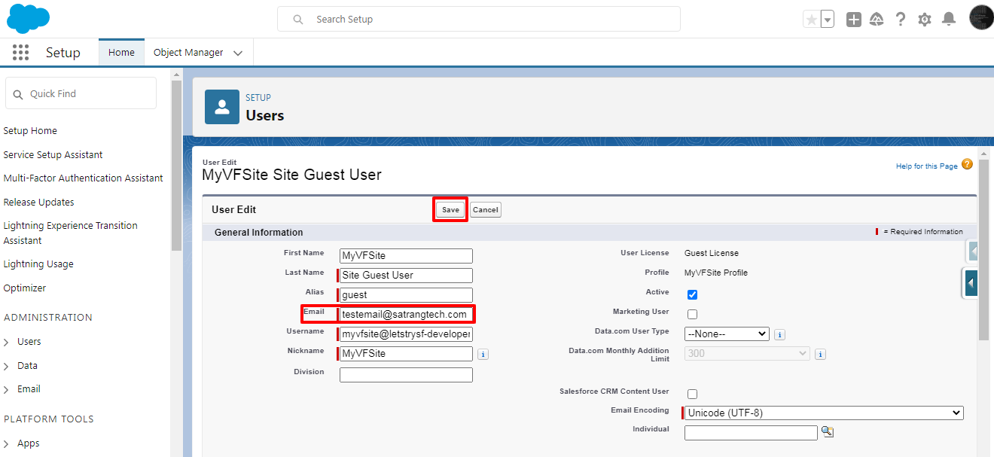This screenshot has height=457, width=994.
Task: Open the user profile avatar
Action: tap(981, 18)
